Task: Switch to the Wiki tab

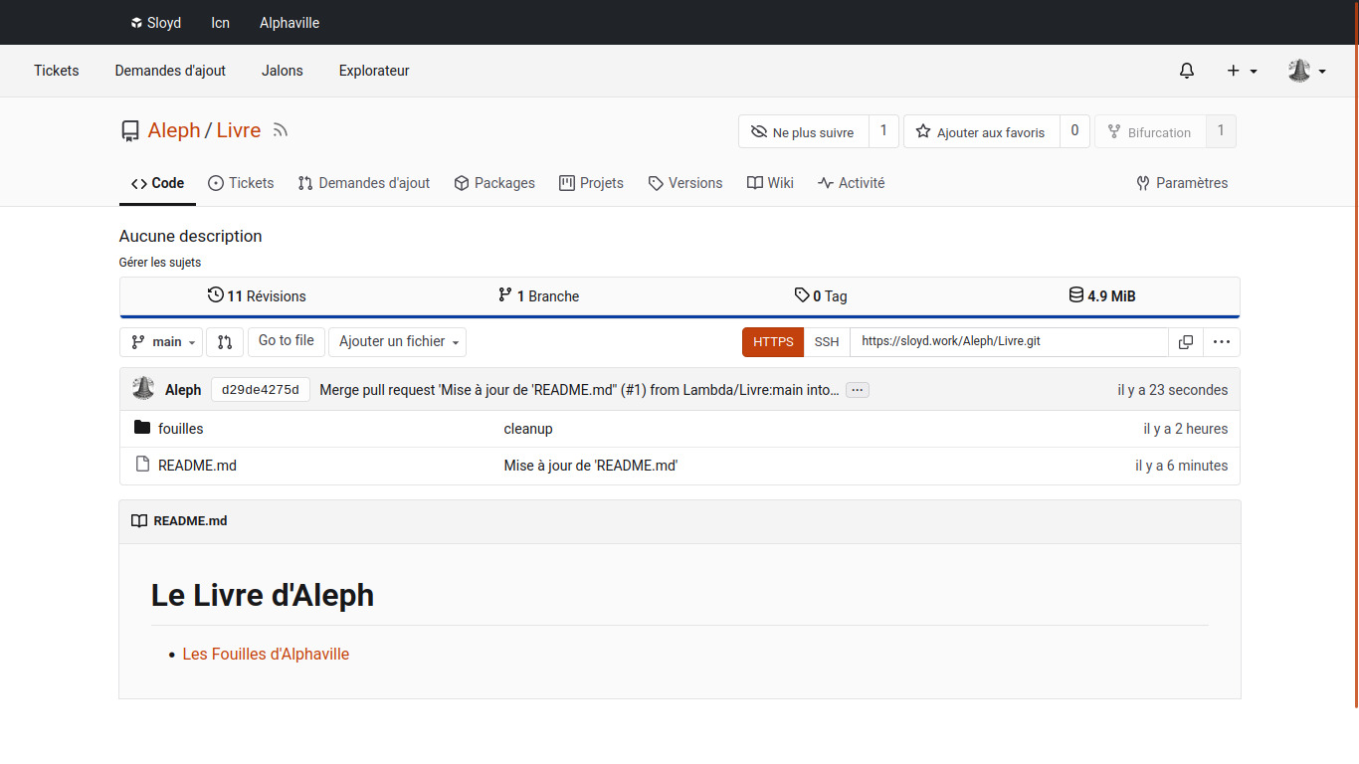Action: point(770,183)
